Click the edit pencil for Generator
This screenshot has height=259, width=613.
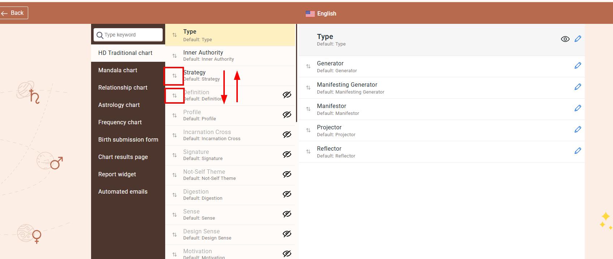(x=578, y=65)
